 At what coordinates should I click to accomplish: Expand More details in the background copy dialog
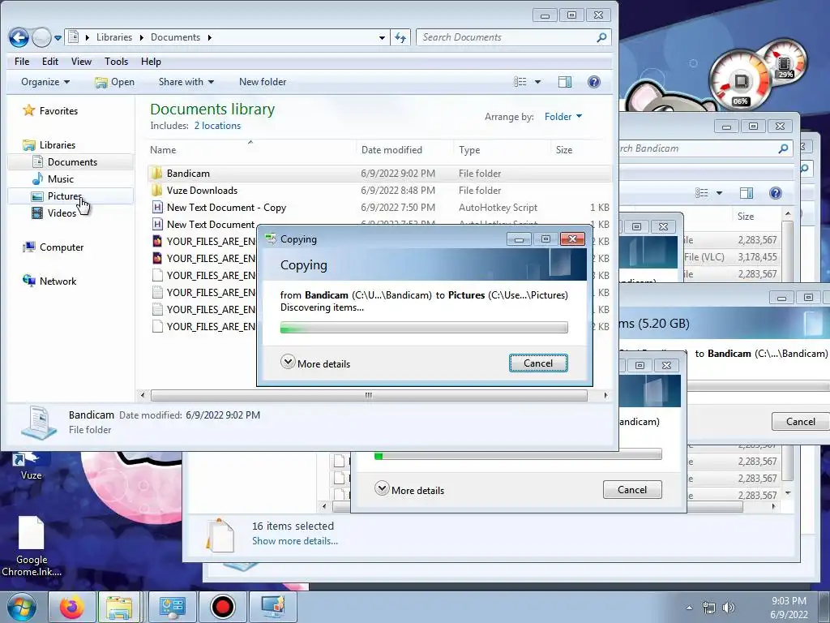click(x=409, y=489)
